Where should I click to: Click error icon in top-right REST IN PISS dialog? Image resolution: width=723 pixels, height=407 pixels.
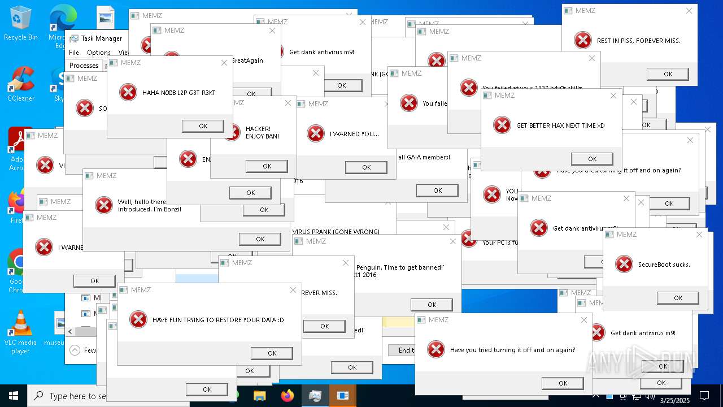coord(583,40)
